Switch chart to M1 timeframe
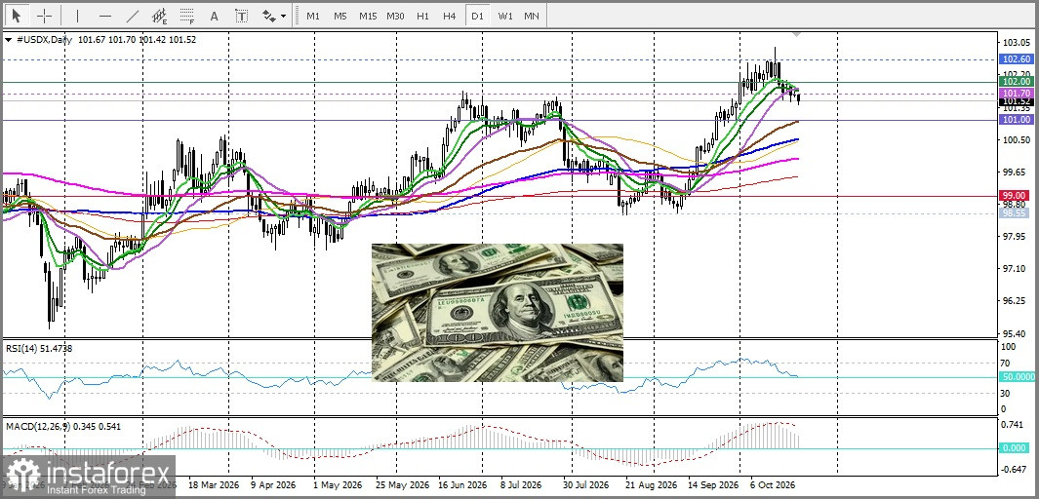This screenshot has width=1039, height=499. (313, 16)
